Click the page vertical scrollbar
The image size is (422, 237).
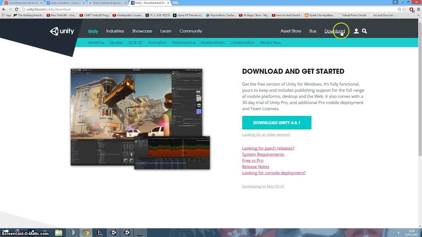(x=420, y=123)
